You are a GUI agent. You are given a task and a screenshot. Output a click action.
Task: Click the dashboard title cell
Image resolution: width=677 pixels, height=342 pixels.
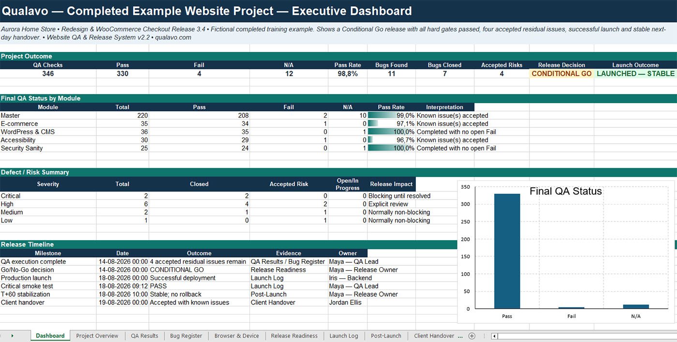pos(338,11)
